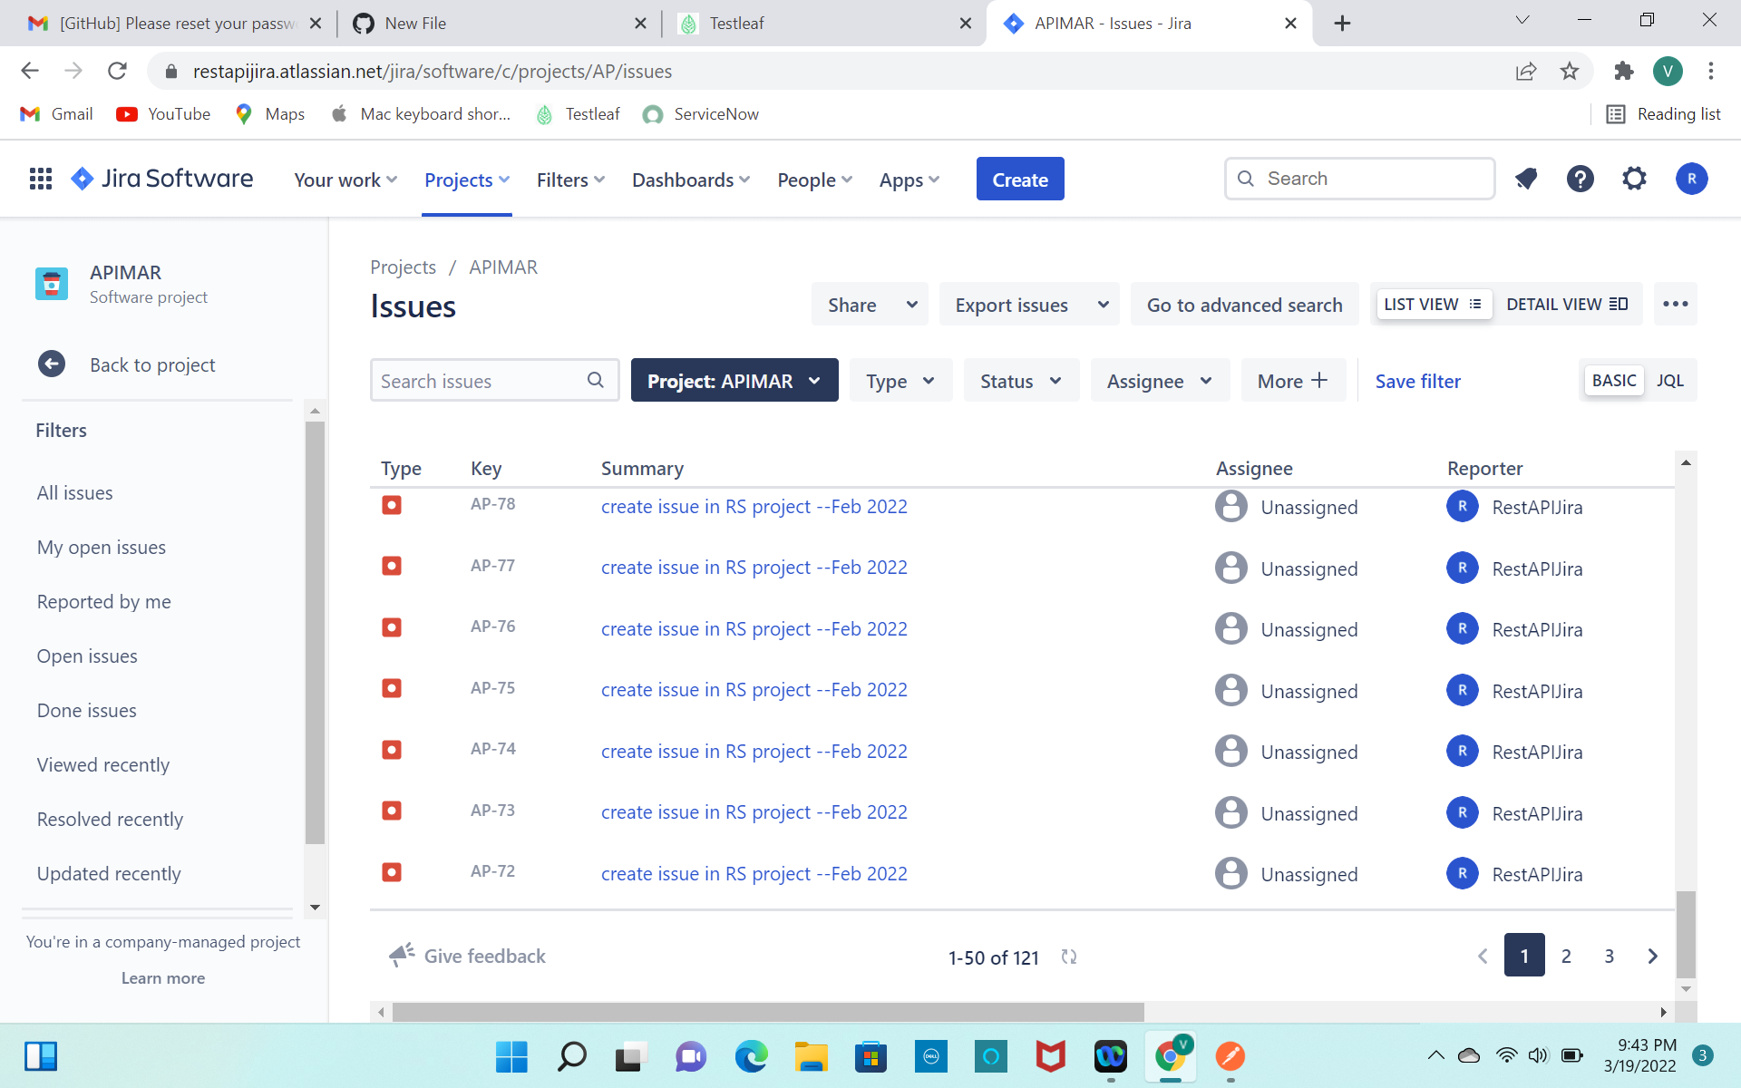Switch to List View
The image size is (1741, 1088).
(x=1432, y=305)
